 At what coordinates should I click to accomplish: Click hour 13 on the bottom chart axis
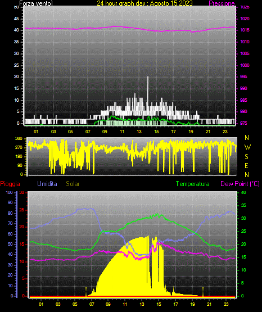point(142,304)
